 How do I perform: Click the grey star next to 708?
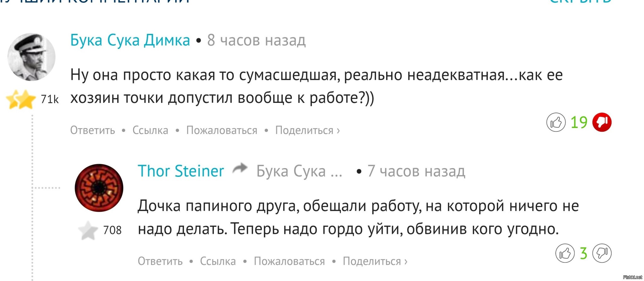pyautogui.click(x=88, y=231)
